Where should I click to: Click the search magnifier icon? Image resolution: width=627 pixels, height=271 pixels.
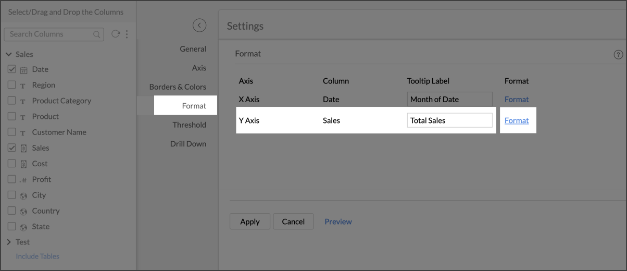coord(97,34)
